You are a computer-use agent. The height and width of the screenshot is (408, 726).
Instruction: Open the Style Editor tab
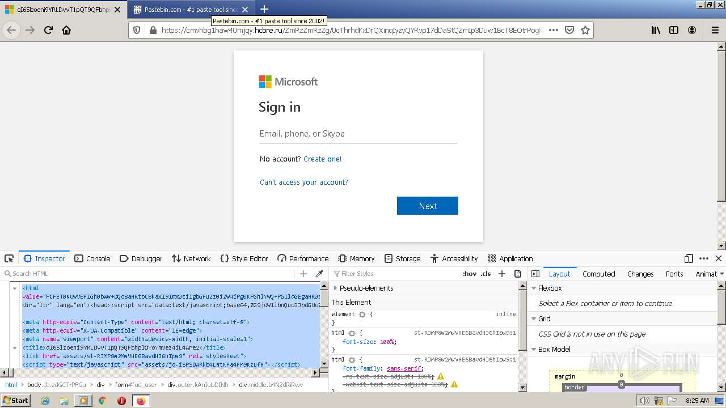[x=244, y=258]
